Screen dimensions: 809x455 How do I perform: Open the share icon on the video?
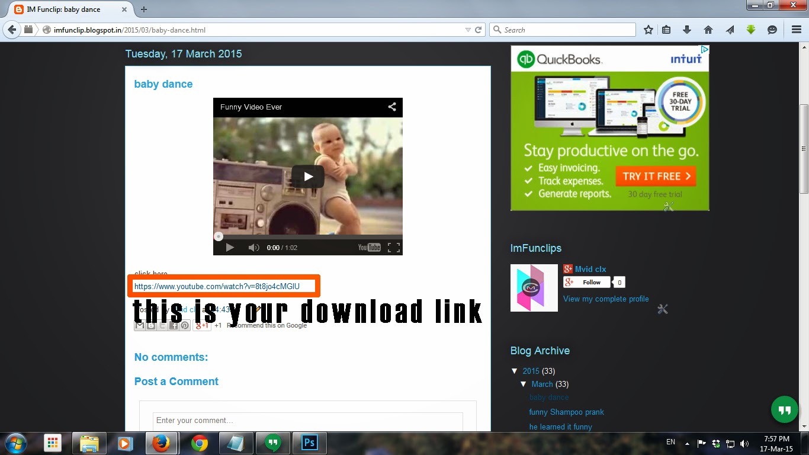coord(391,107)
